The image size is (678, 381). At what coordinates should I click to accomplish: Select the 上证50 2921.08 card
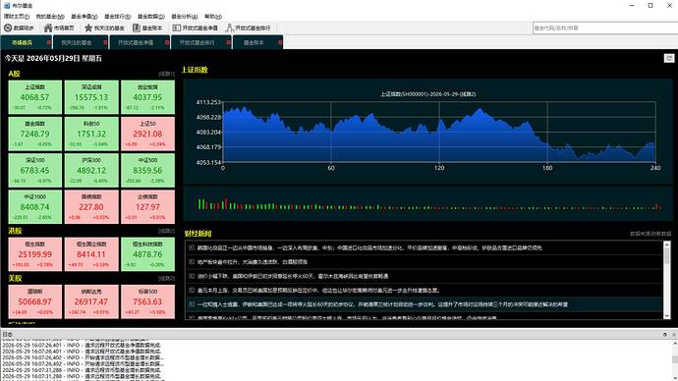[147, 134]
